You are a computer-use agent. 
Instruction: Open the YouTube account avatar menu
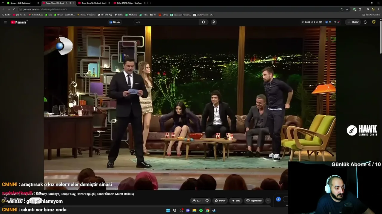pyautogui.click(x=374, y=22)
